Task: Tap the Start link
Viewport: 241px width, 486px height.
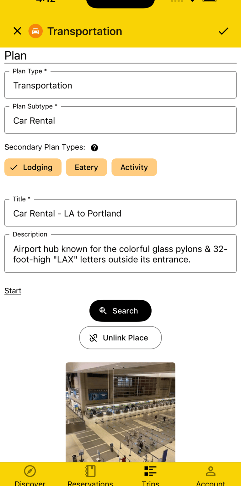Action: pyautogui.click(x=13, y=291)
